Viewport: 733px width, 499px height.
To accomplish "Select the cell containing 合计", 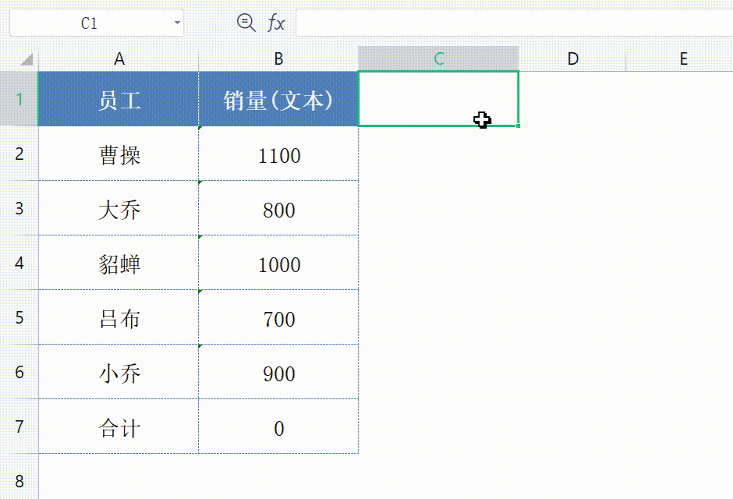I will [119, 426].
